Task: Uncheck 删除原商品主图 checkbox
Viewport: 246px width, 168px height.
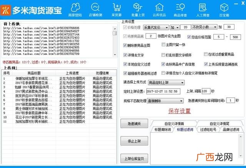Action: pyautogui.click(x=125, y=45)
